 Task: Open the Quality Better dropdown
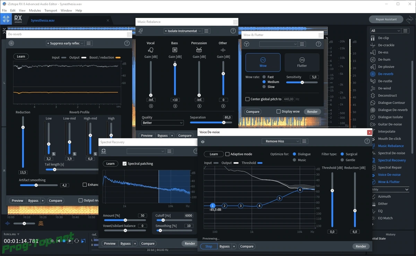163,123
